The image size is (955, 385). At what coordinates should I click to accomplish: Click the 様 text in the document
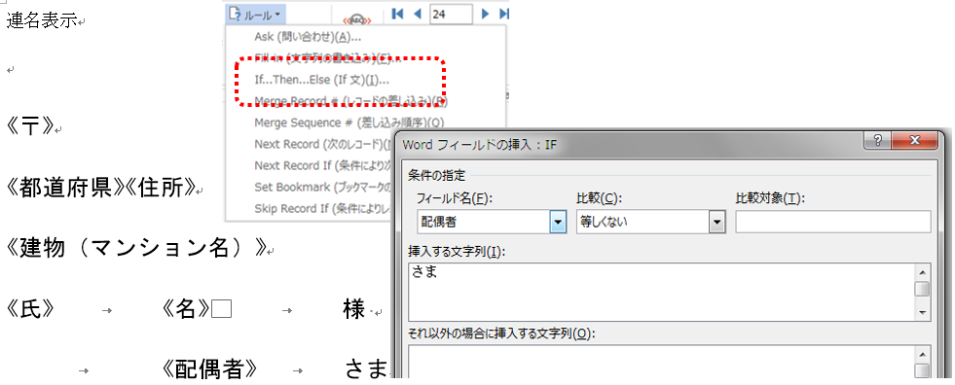[353, 309]
